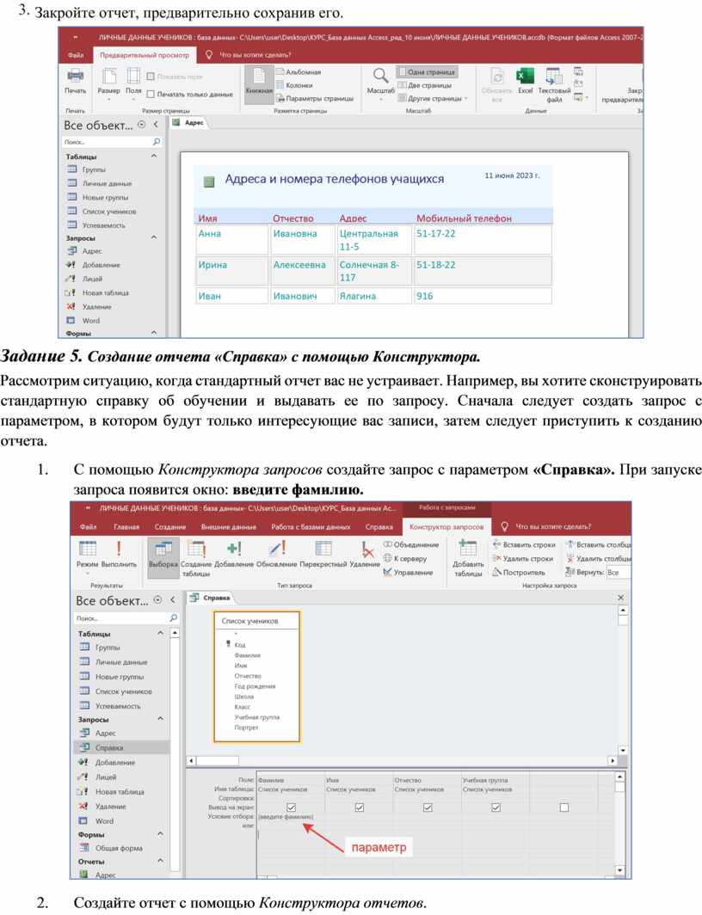Collapse Запросы group in query designer window
The height and width of the screenshot is (915, 702).
point(161,719)
